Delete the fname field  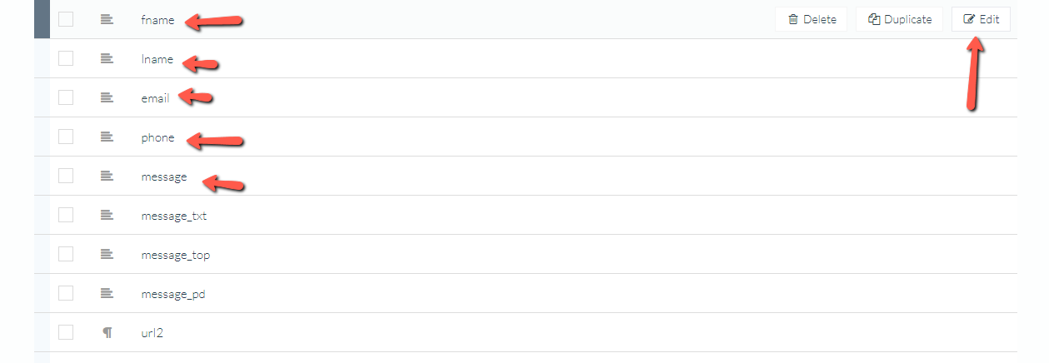coord(812,19)
